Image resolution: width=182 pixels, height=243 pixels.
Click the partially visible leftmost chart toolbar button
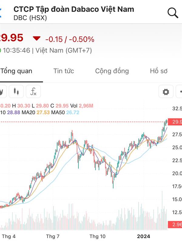pyautogui.click(x=2, y=91)
